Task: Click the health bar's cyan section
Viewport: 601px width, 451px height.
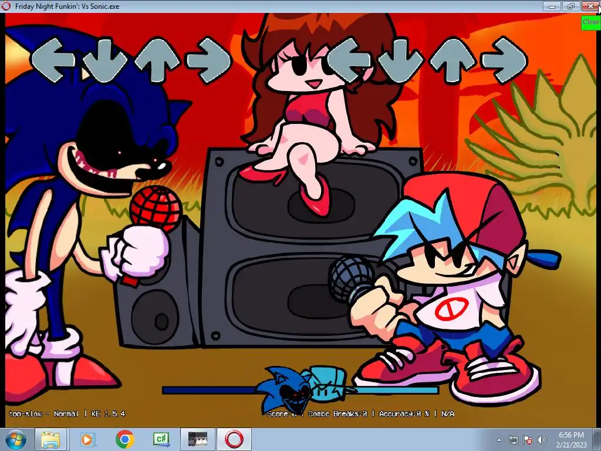Action: [x=396, y=391]
